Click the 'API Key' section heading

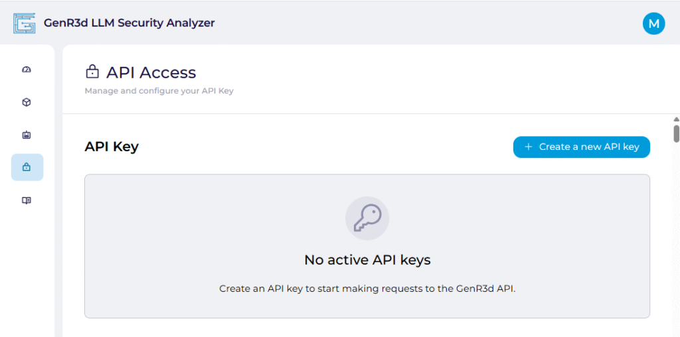tap(112, 147)
